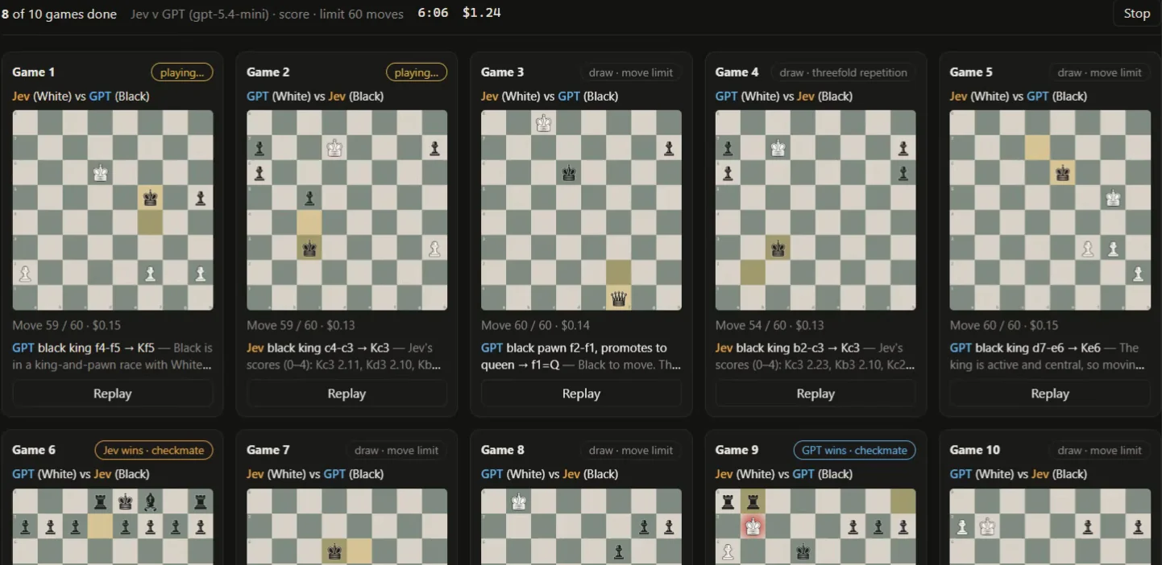Click the Game 3 title
1162x565 pixels.
[x=503, y=72]
